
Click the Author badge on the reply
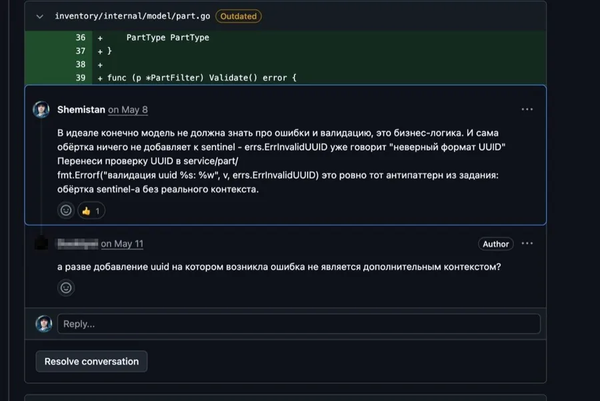pyautogui.click(x=495, y=244)
